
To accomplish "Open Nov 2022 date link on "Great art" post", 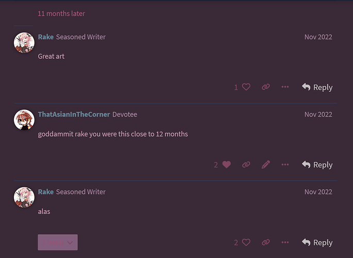I will (318, 37).
